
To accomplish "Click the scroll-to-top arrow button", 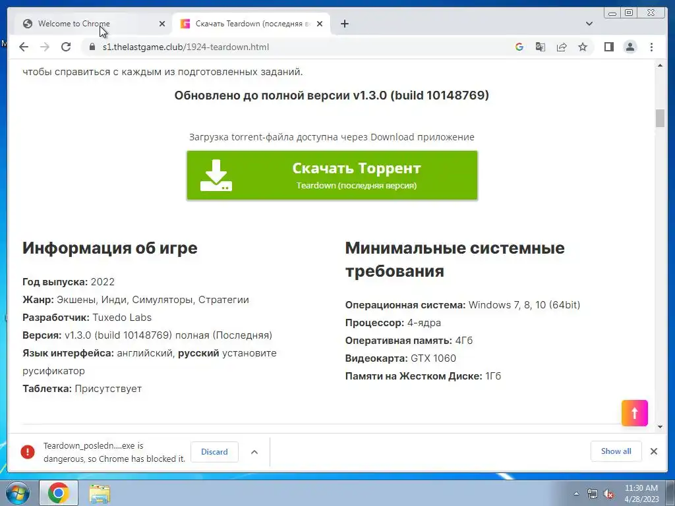I will coord(635,413).
